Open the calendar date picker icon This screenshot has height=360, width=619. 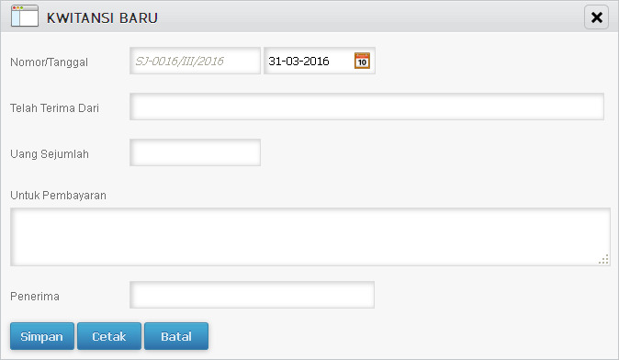(362, 61)
